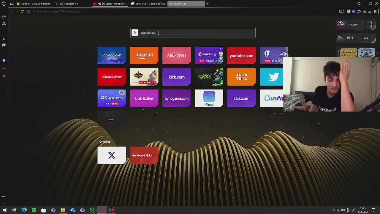Image resolution: width=380 pixels, height=214 pixels.
Task: Open the Aria AI icon in the sidebar
Action: pos(4,39)
